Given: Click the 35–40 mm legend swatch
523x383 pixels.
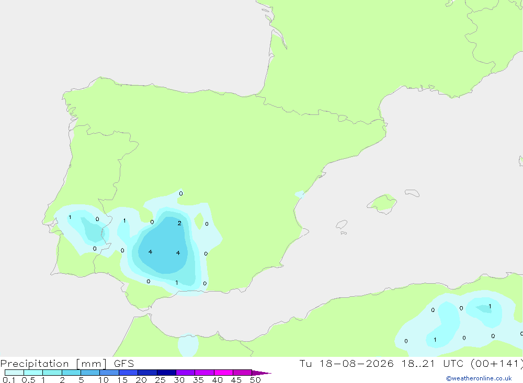Looking at the screenshot, I should point(204,373).
